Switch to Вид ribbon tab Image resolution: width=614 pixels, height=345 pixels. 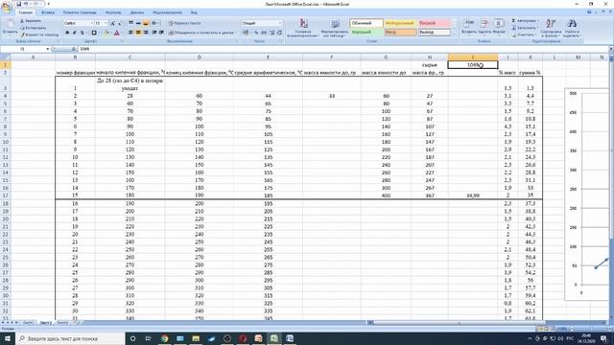tap(194, 12)
